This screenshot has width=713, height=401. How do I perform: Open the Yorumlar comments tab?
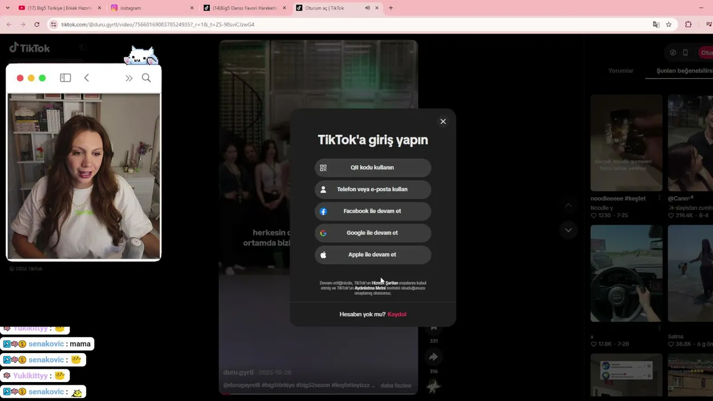coord(621,71)
